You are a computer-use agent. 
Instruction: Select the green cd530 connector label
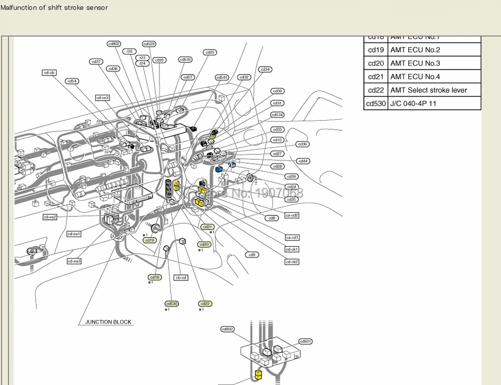click(172, 304)
